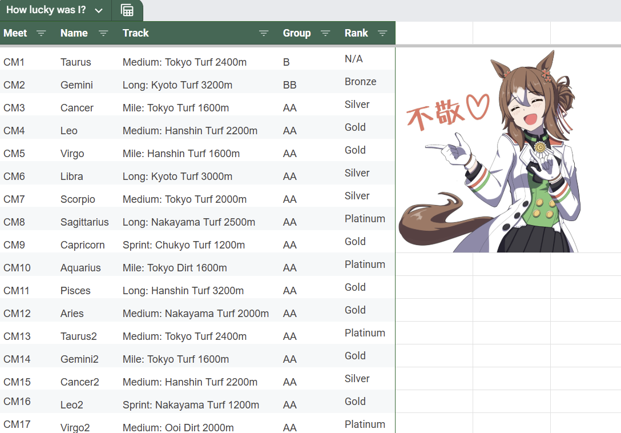The image size is (621, 433).
Task: Click the Meet column header
Action: (15, 33)
